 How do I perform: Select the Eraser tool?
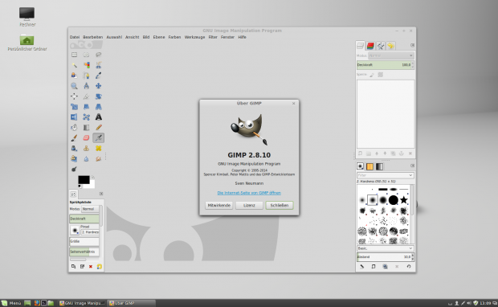86,138
